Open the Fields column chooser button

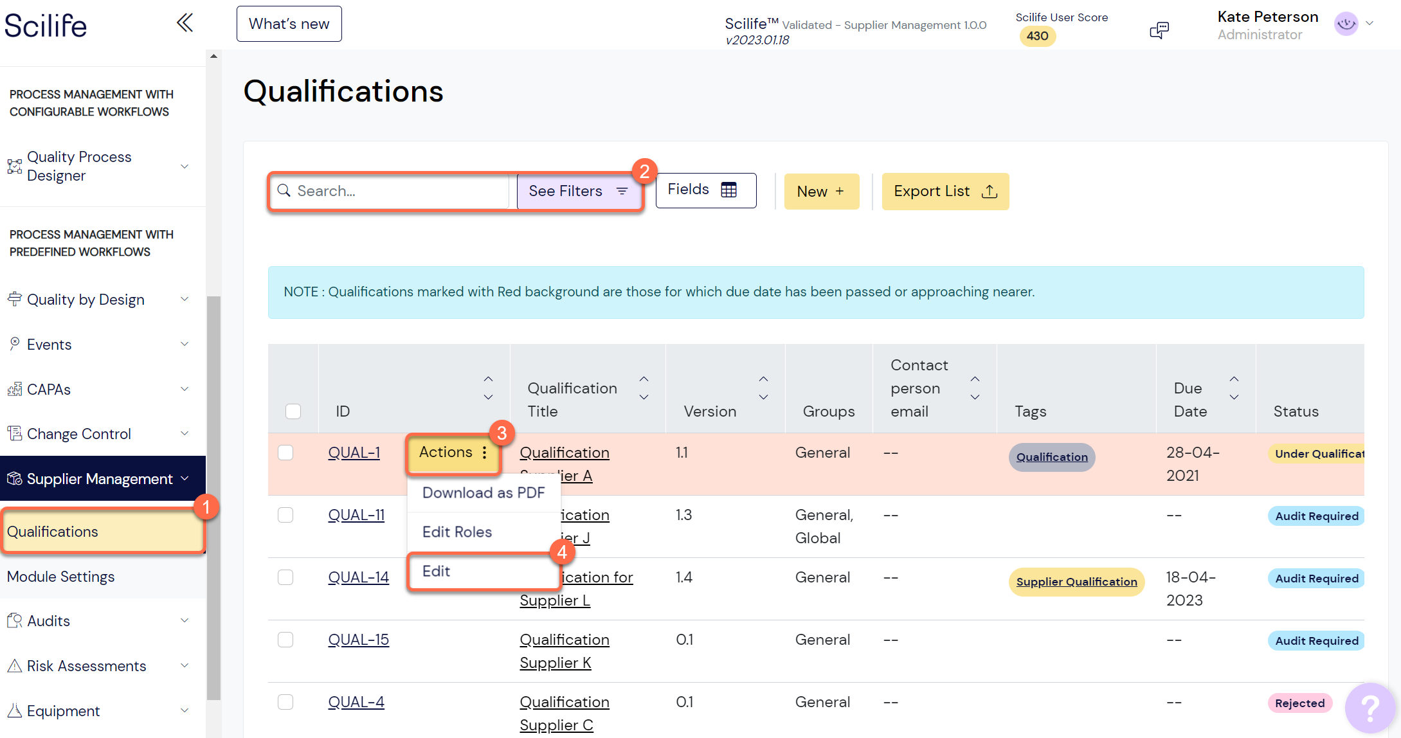coord(706,190)
